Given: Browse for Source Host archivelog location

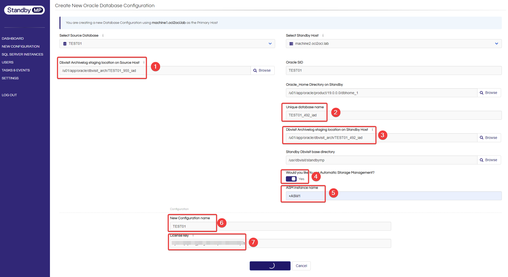Looking at the screenshot, I should [262, 71].
